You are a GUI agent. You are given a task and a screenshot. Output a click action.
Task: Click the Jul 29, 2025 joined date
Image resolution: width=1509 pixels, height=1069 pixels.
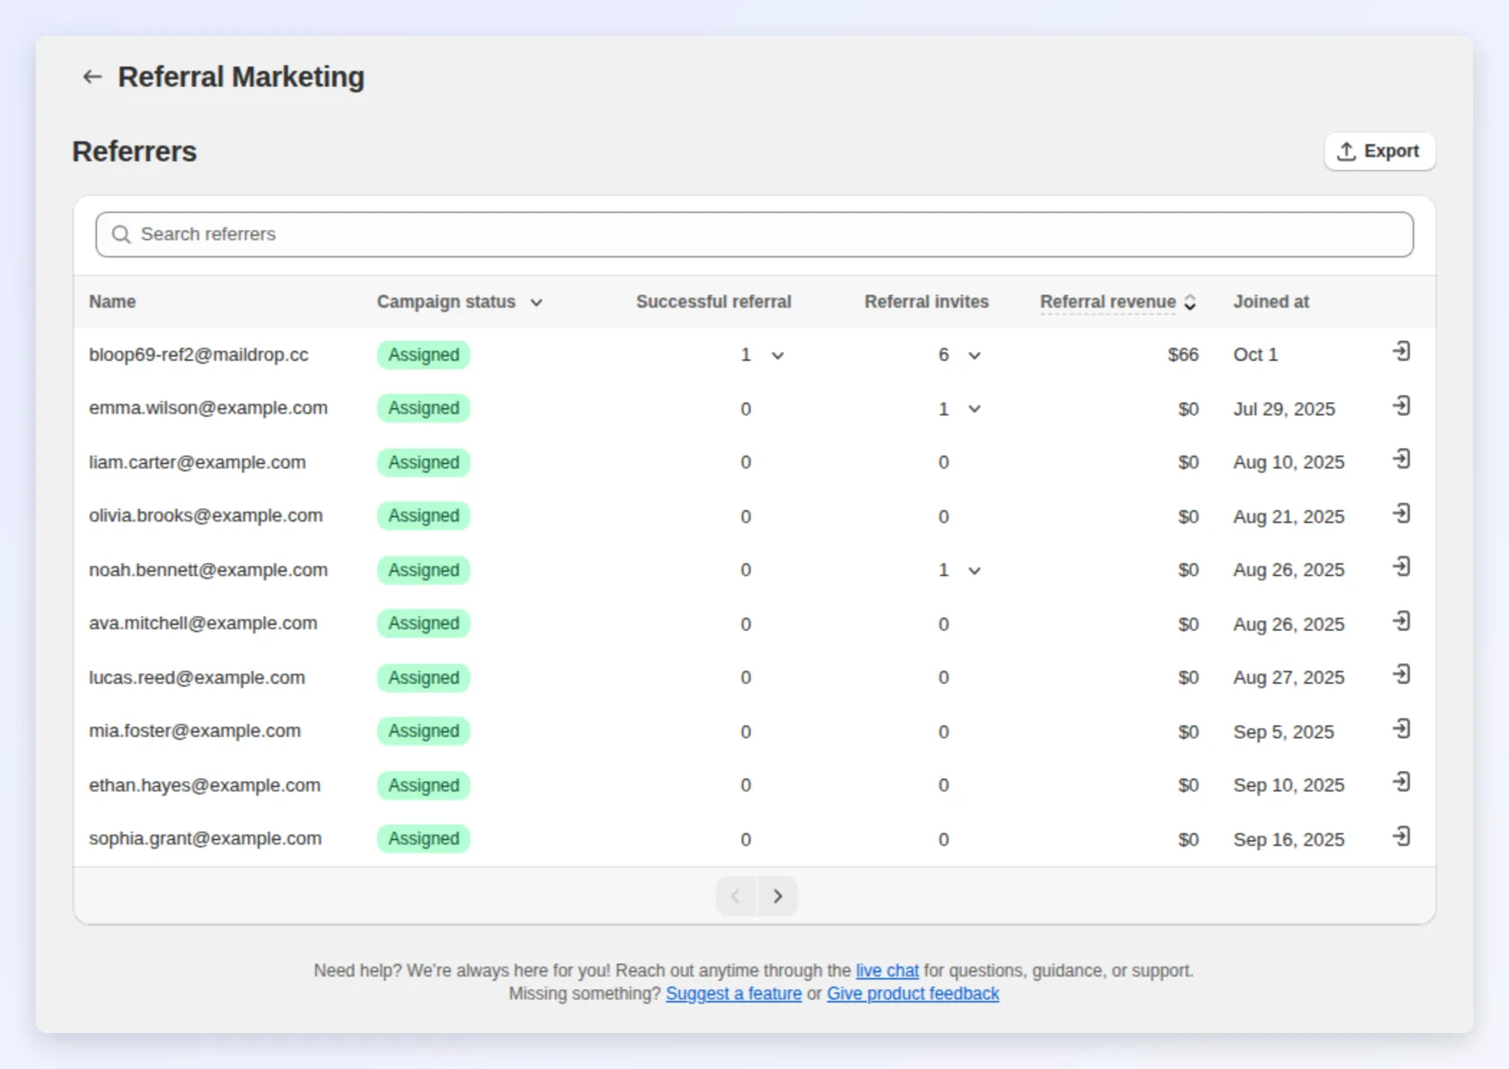[x=1284, y=409]
